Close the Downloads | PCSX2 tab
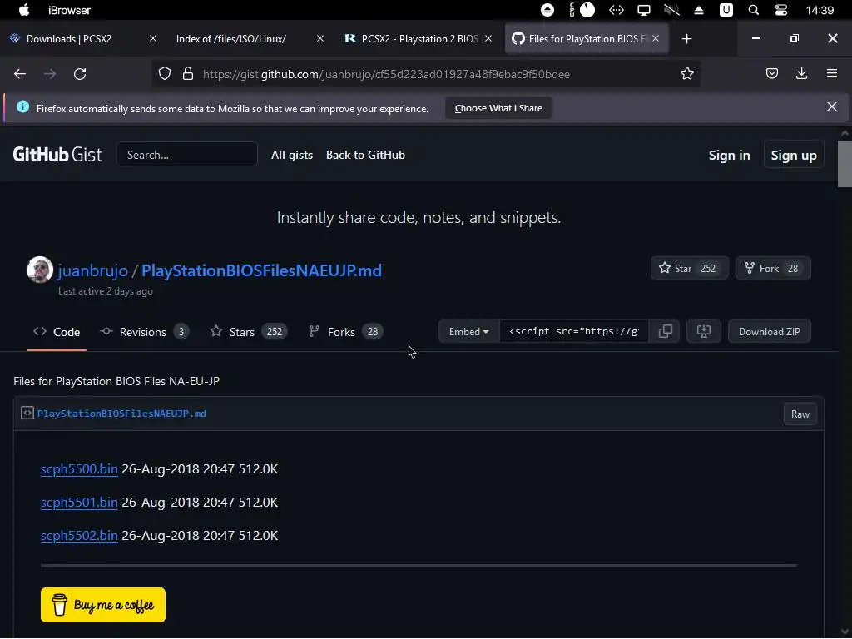This screenshot has height=639, width=852. 153,38
